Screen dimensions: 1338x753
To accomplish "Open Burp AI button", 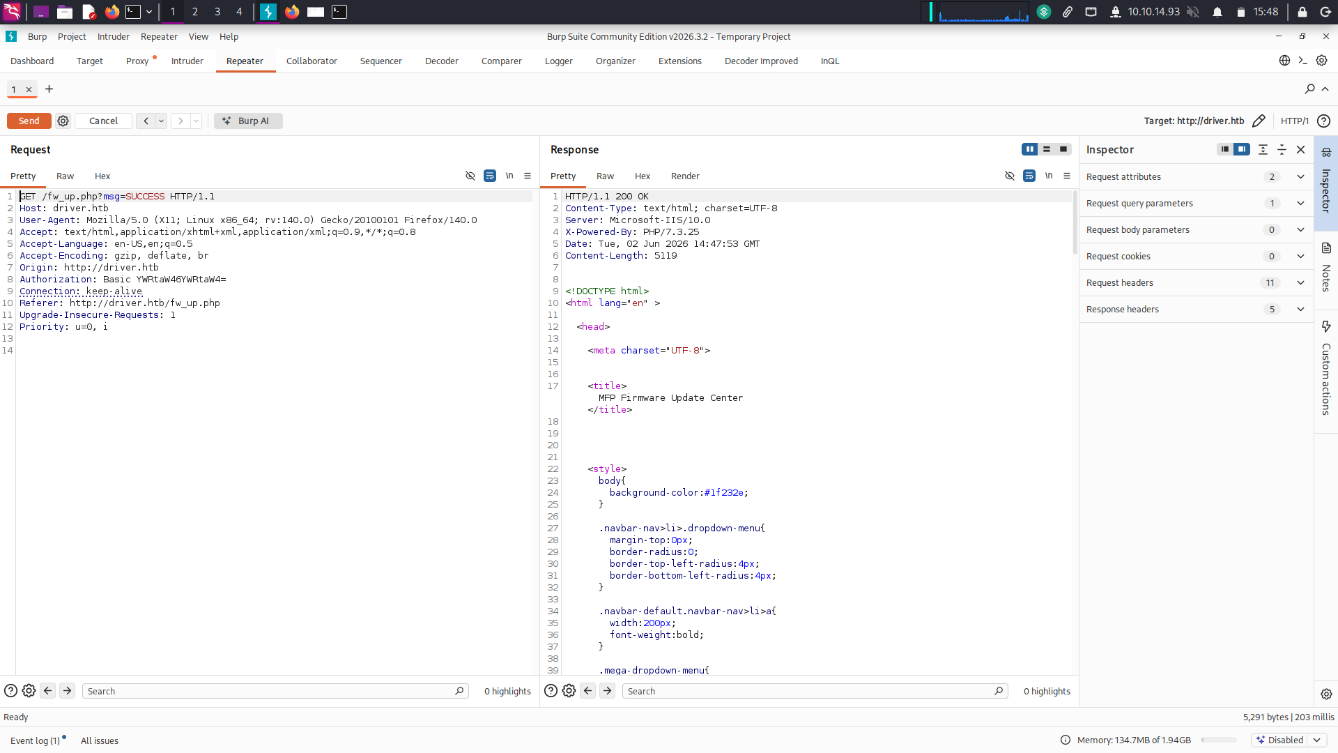I will [248, 121].
